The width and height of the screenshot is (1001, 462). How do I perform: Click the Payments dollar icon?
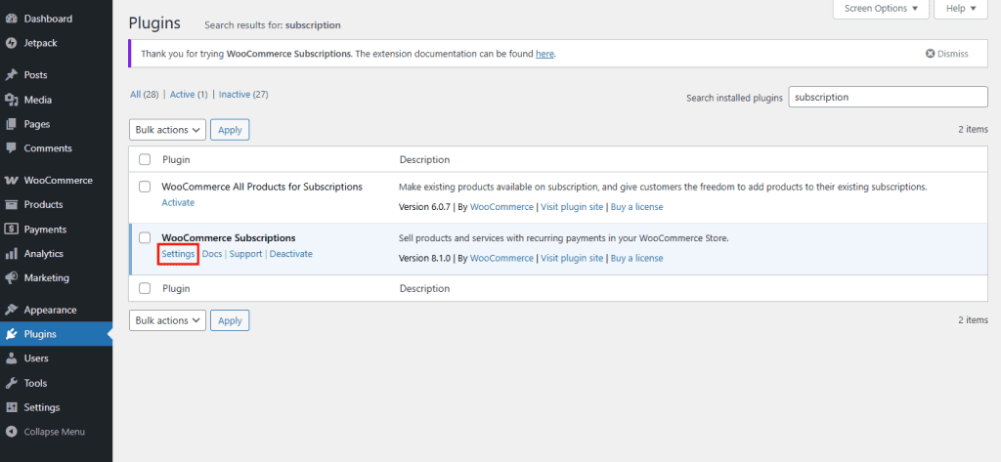point(11,230)
